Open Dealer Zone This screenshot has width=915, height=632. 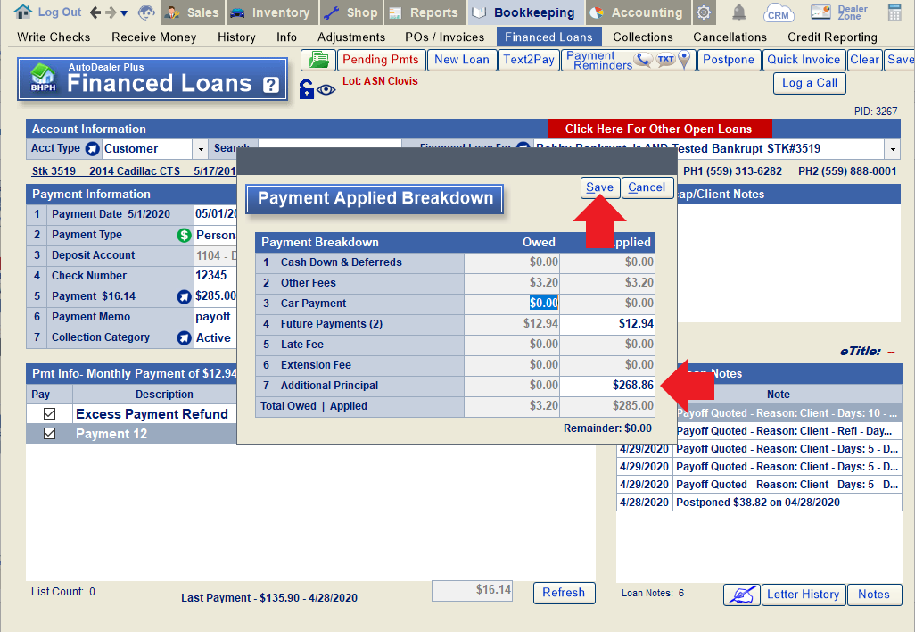839,12
